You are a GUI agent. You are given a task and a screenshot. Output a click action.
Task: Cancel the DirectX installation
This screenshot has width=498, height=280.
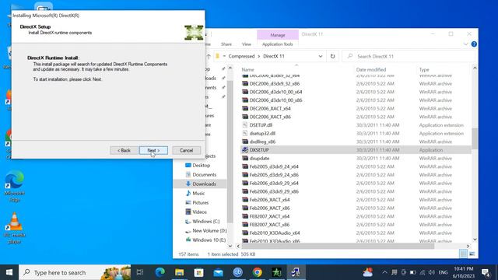[x=187, y=150]
